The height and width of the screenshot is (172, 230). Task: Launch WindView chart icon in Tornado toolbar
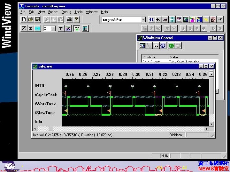pos(179,19)
